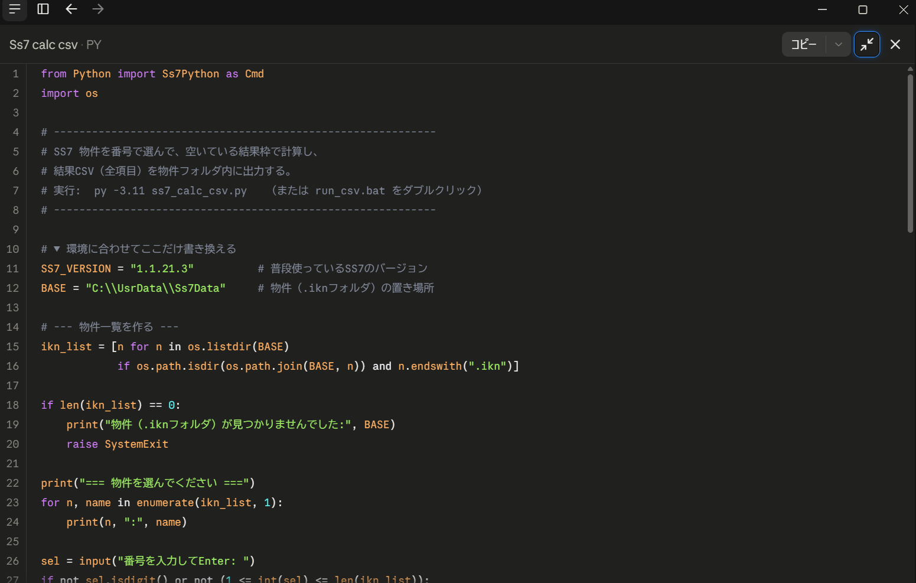Go back with the left arrow

(x=71, y=9)
